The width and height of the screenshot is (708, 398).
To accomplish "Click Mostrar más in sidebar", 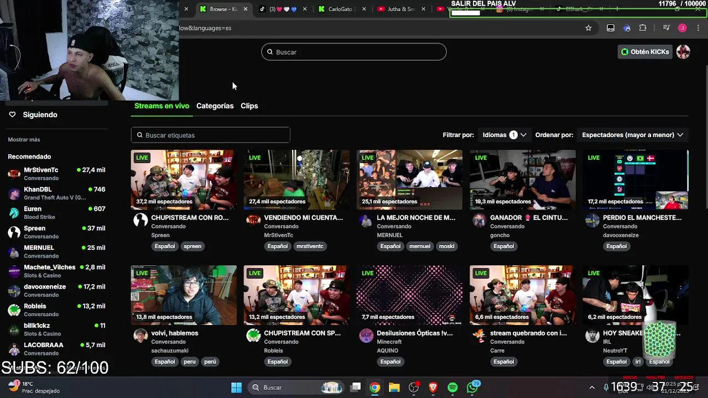I will click(24, 140).
